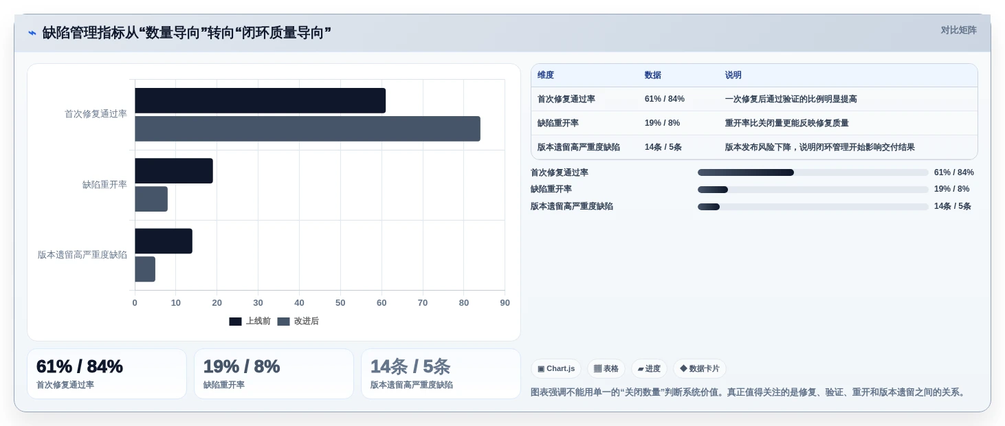Viewport: 1005px width, 426px height.
Task: Click the page title about 缺陷管理指标
Action: (x=187, y=33)
